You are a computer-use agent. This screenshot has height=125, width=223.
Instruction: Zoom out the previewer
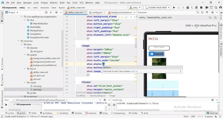coord(210,18)
